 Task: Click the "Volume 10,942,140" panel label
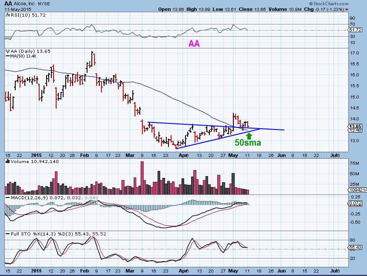(x=35, y=161)
